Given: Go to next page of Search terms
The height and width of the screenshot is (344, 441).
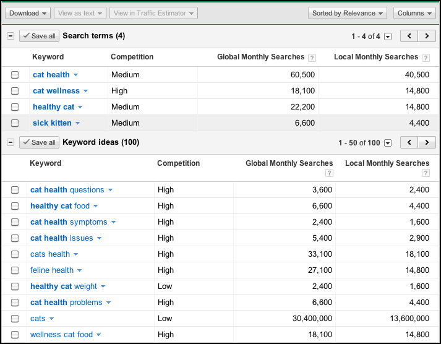Looking at the screenshot, I should [x=427, y=36].
